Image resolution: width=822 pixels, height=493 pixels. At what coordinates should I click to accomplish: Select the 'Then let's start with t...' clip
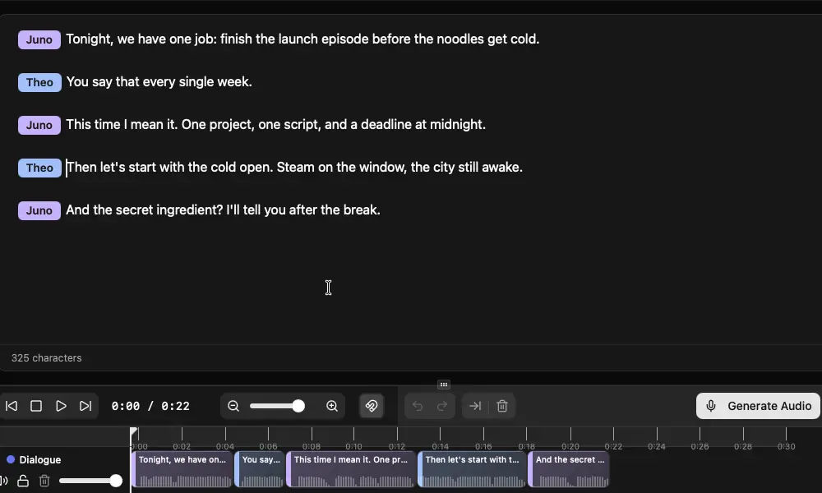(x=472, y=469)
